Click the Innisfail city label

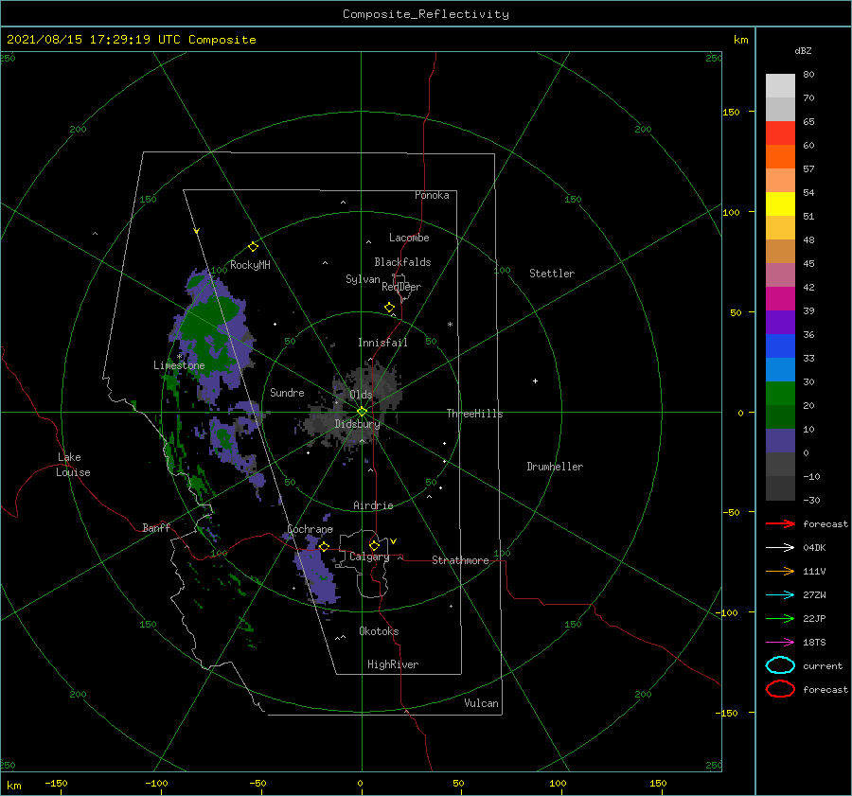pyautogui.click(x=382, y=343)
